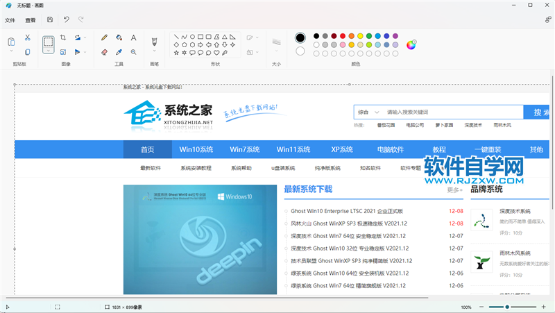
Task: Choose the Cloud callout shape
Action: 209,53
